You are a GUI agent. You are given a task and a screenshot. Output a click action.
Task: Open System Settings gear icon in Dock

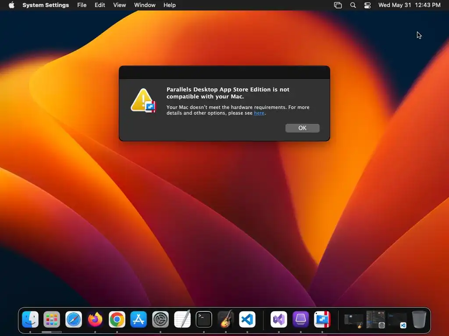point(160,319)
